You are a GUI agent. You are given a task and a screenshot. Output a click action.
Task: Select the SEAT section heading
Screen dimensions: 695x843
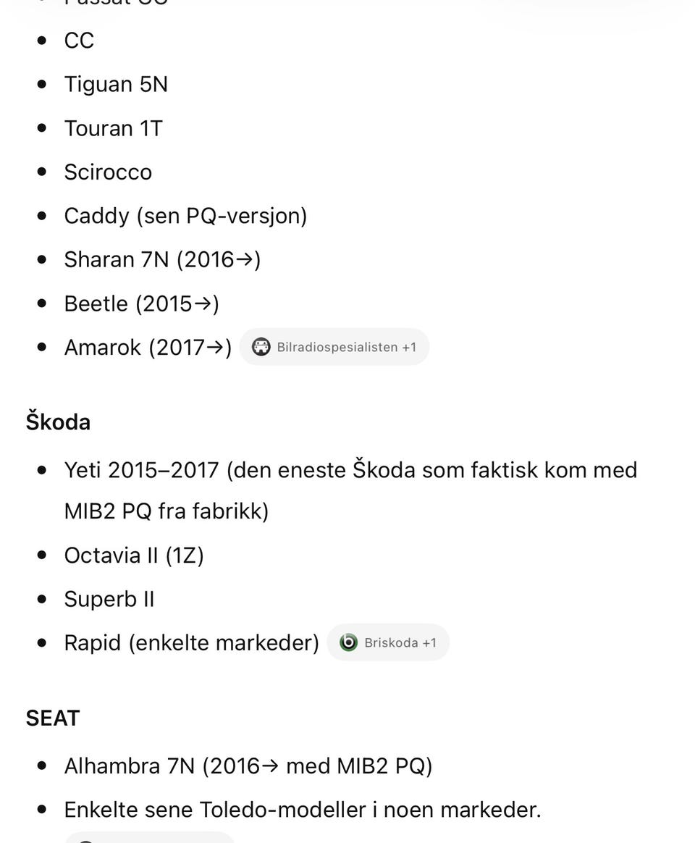click(53, 718)
